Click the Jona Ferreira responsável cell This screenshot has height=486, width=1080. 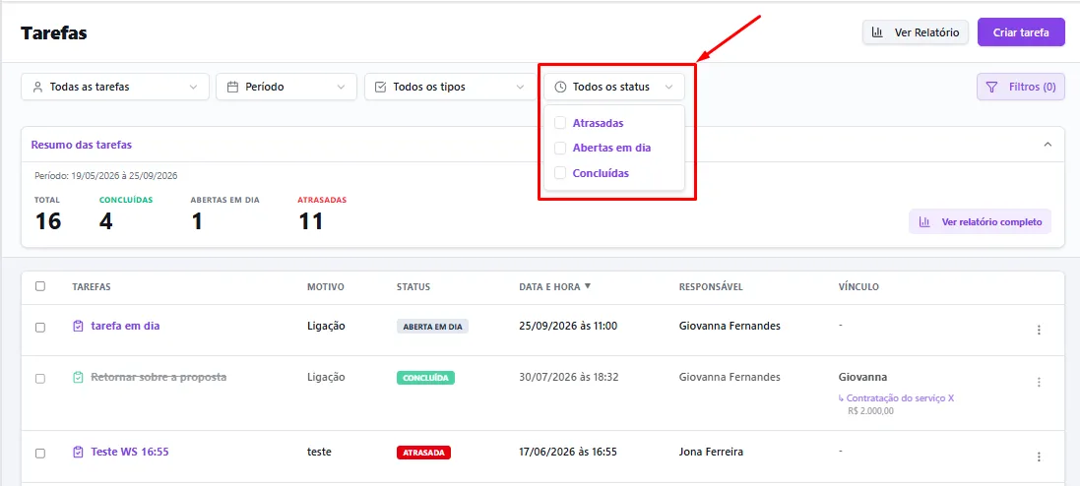coord(711,453)
